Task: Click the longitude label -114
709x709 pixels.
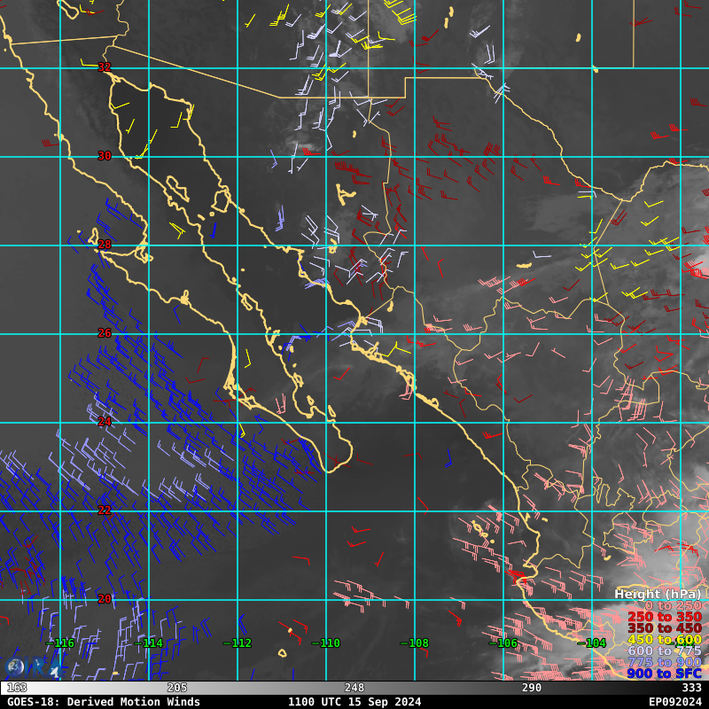Action: click(x=148, y=643)
